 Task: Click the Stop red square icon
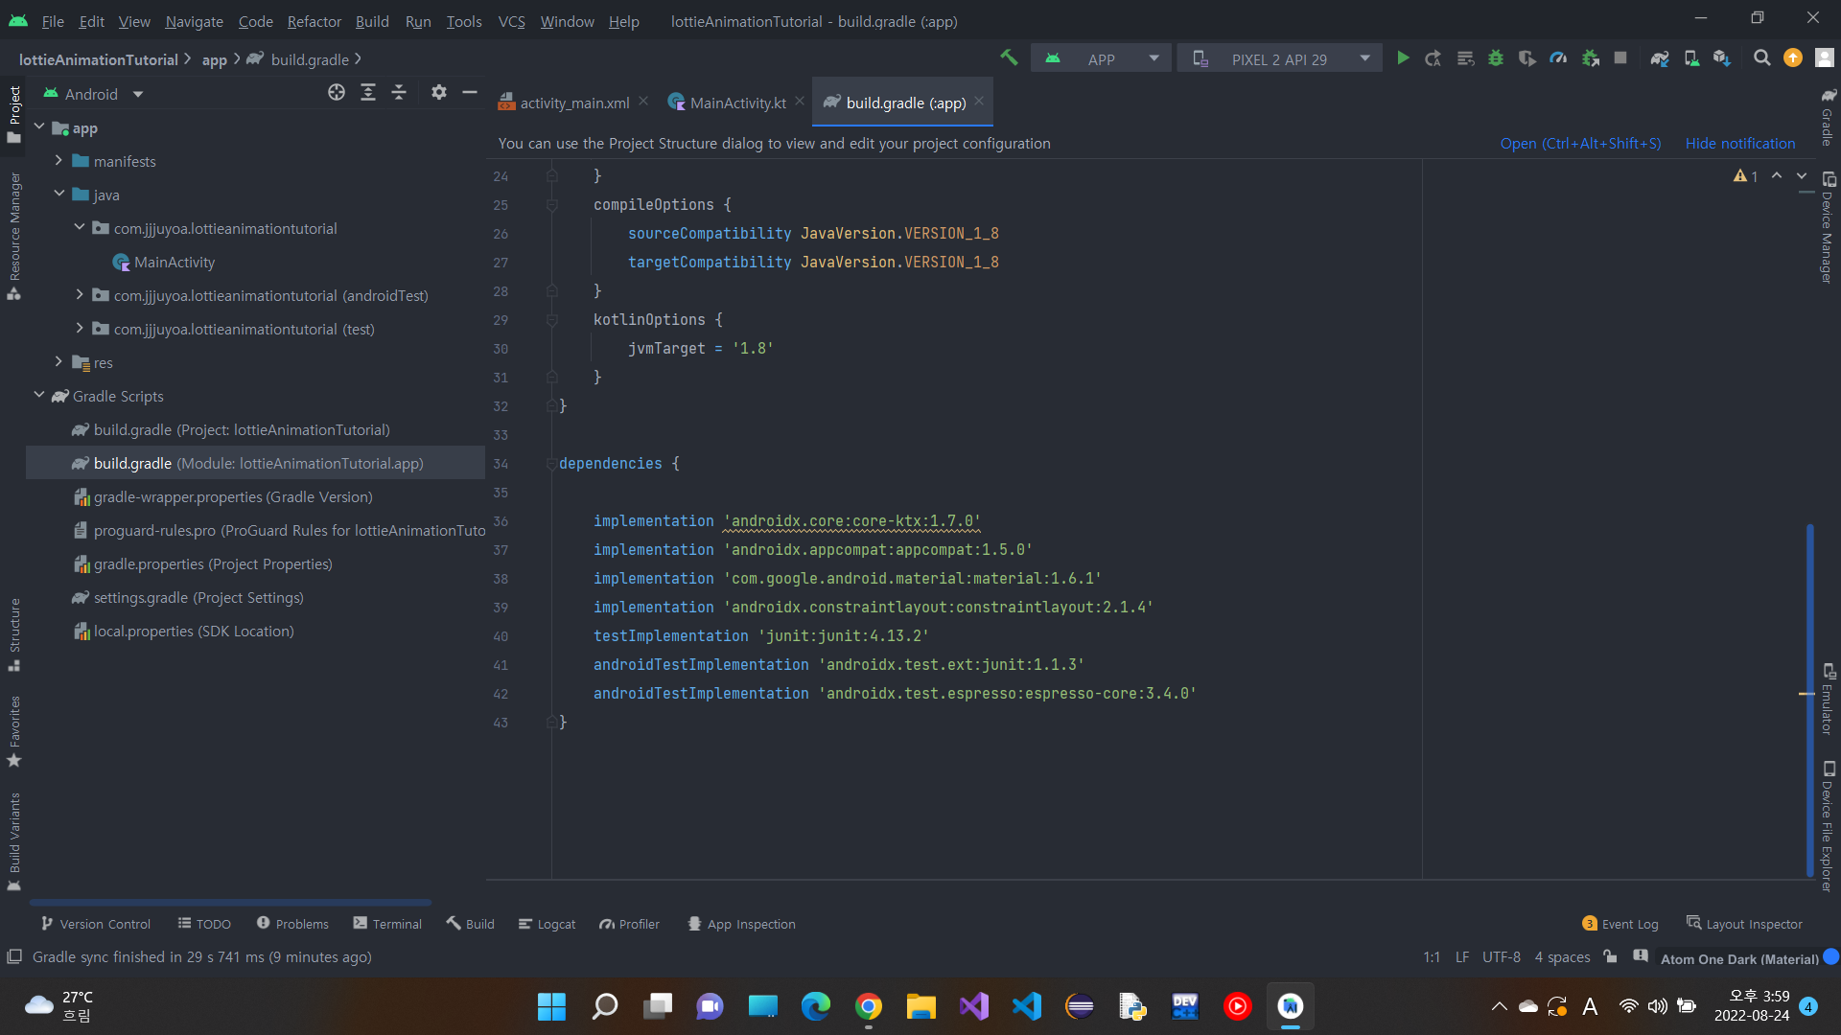tap(1620, 58)
